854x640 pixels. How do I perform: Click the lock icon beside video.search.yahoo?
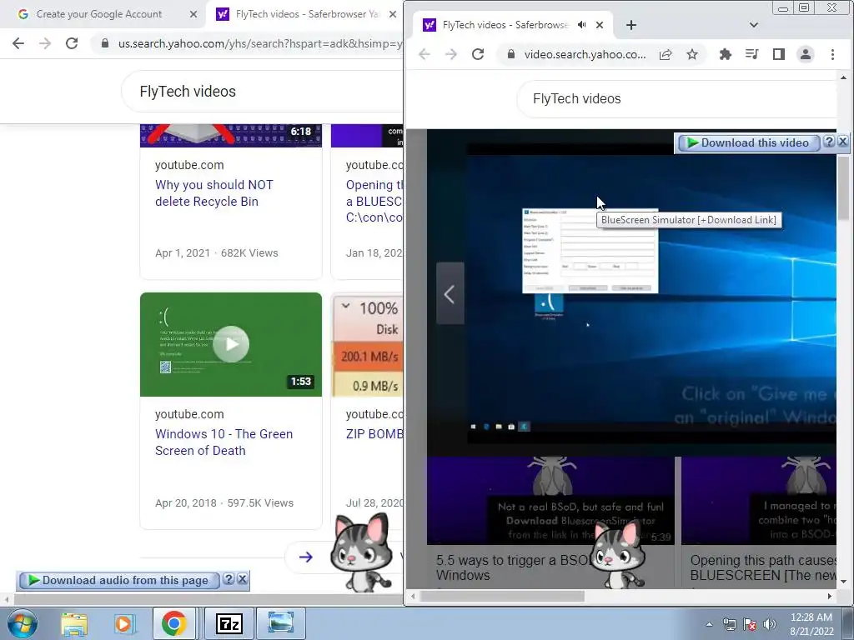point(511,54)
